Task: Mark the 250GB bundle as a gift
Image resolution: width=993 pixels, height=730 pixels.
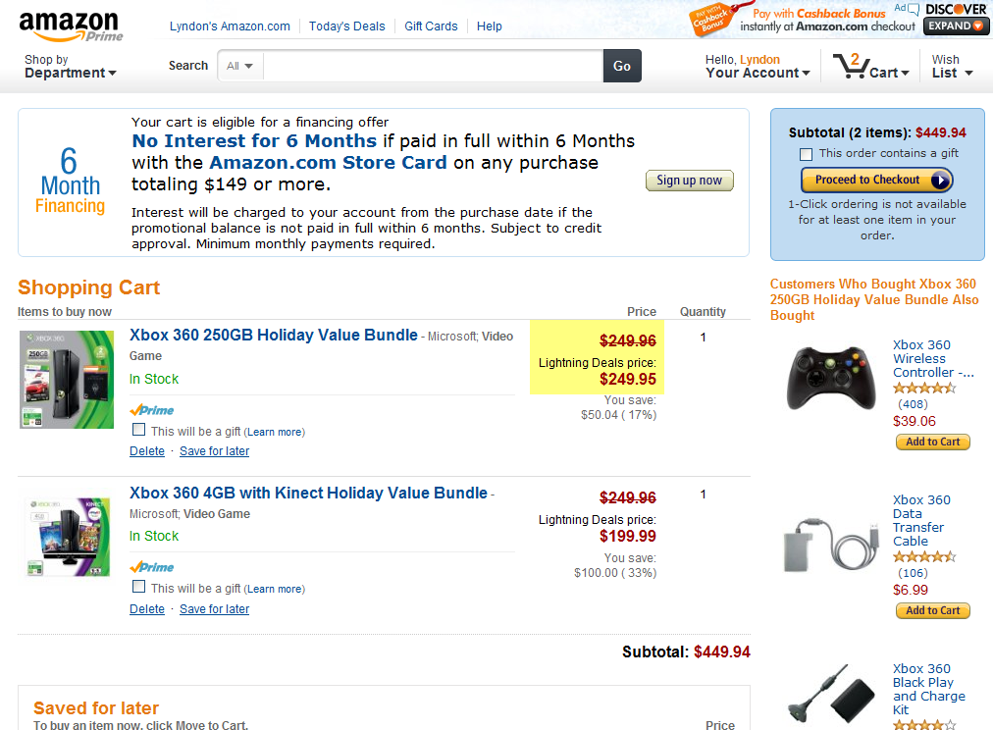Action: (139, 430)
